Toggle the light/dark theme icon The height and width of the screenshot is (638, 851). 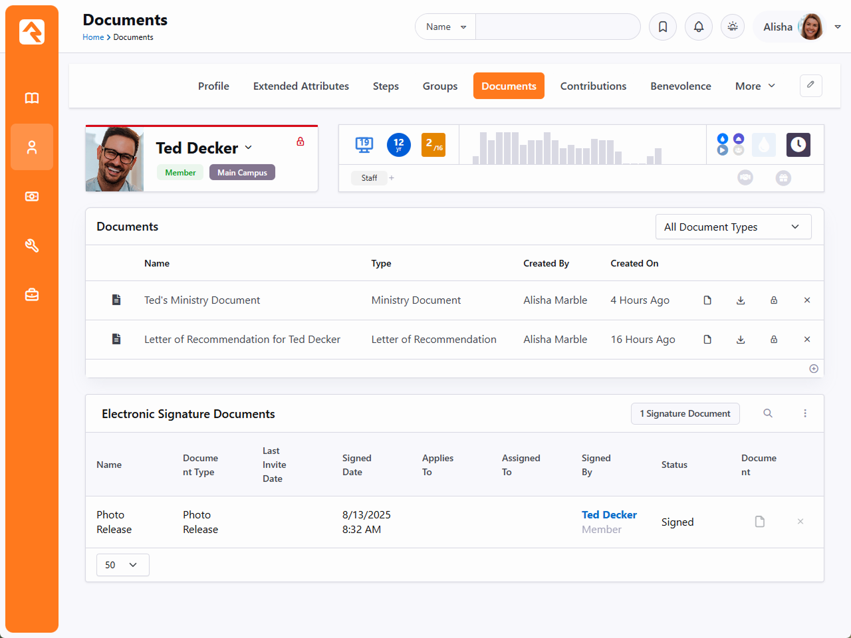[733, 27]
